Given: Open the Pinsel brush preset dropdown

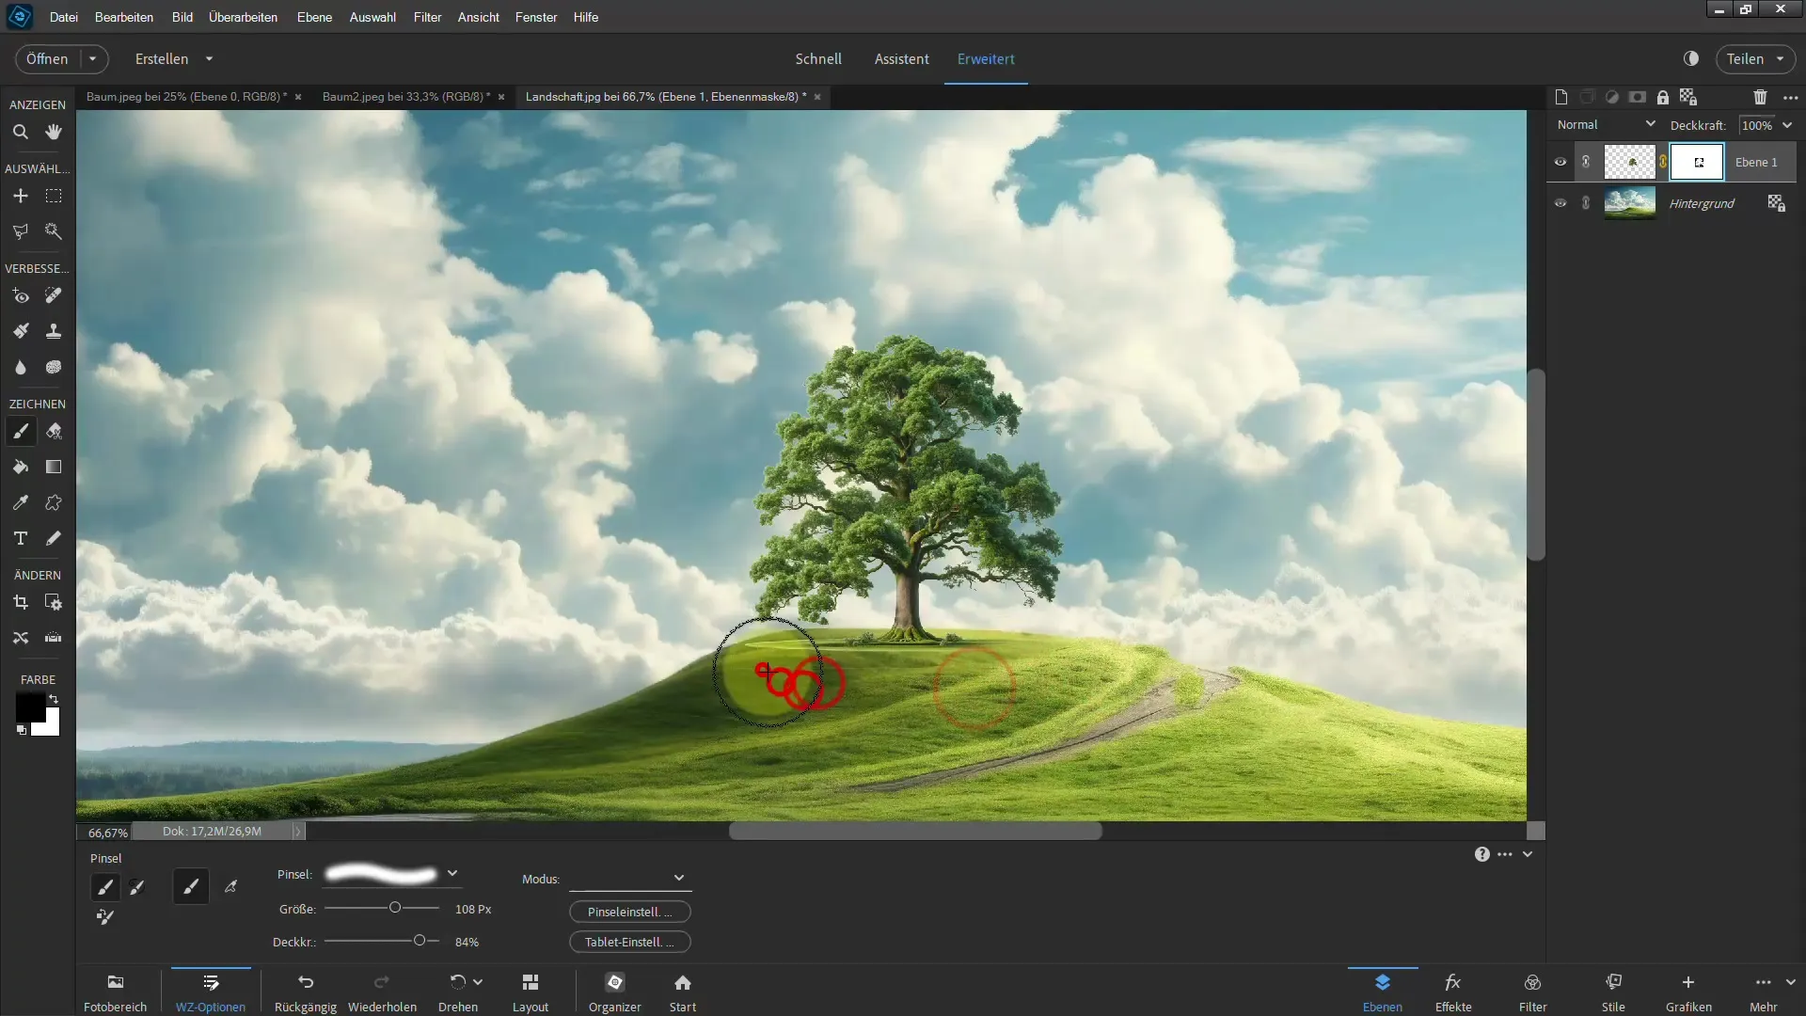Looking at the screenshot, I should click(x=452, y=873).
